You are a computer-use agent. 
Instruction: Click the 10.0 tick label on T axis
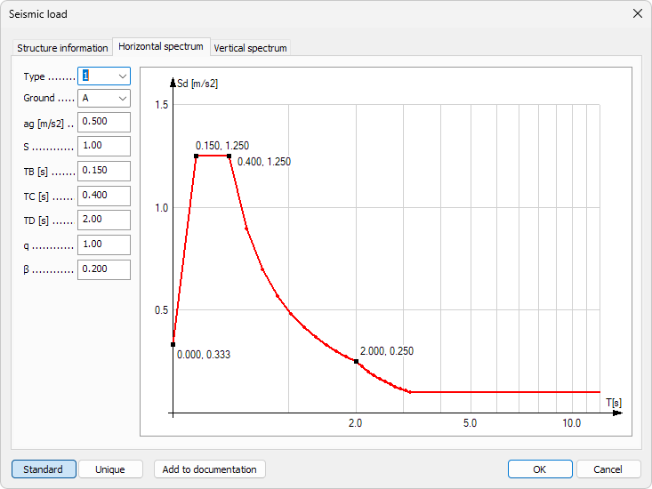click(572, 423)
